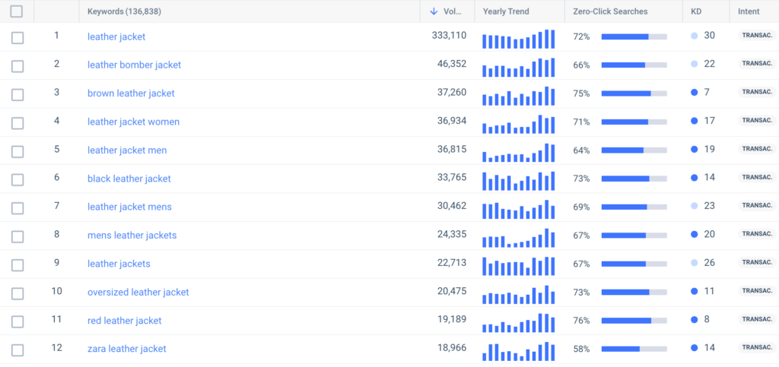Click the trend chart for zara leather jacket
Viewport: 779px width, 367px height.
pyautogui.click(x=518, y=351)
